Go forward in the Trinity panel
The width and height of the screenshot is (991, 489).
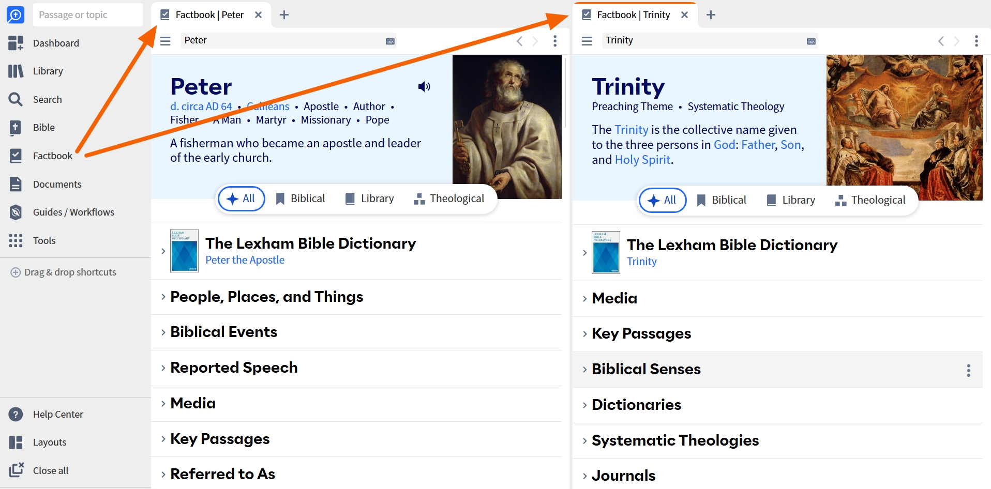[x=957, y=41]
